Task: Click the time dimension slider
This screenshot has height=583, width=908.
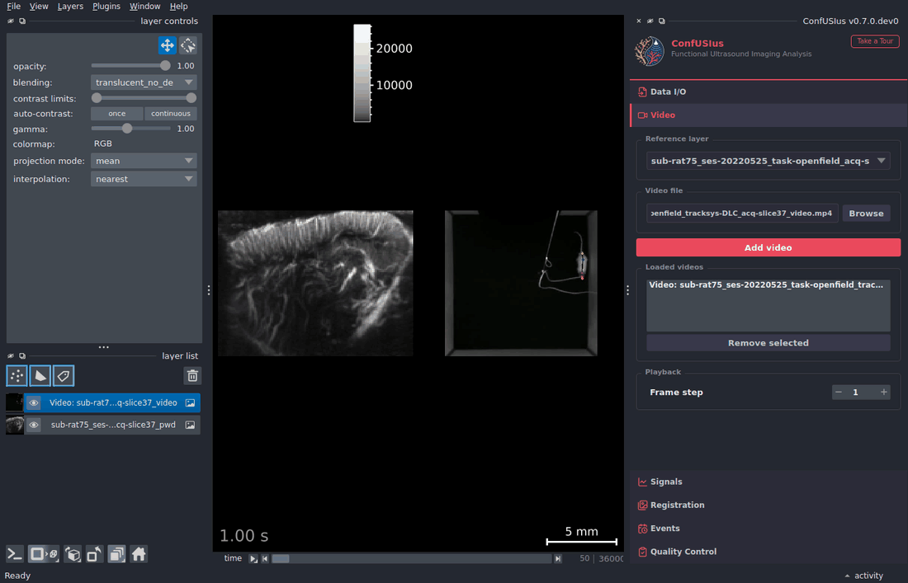Action: click(412, 559)
